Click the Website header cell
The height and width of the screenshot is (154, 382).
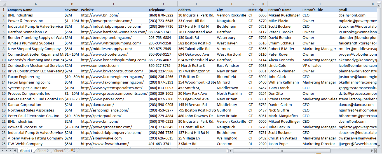(x=114, y=10)
